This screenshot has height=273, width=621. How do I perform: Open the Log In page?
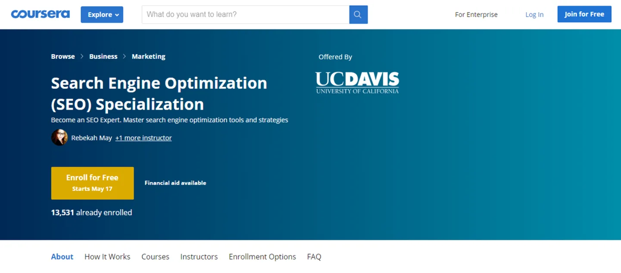tap(534, 14)
